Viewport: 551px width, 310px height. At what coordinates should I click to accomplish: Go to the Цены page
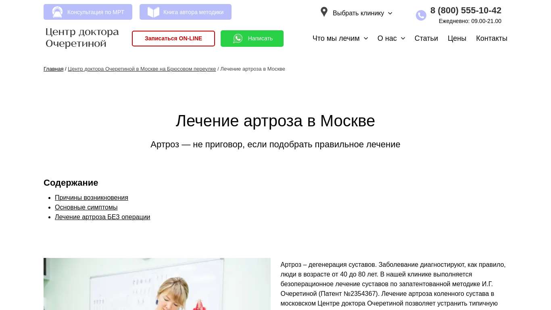457,38
